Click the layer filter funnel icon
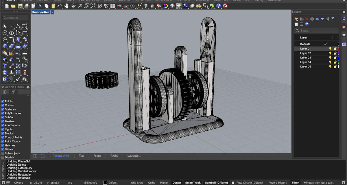This screenshot has width=347, height=185. pos(333,19)
